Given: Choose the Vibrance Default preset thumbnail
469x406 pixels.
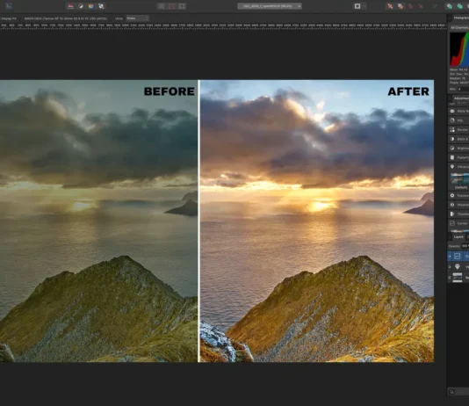Looking at the screenshot, I should (460, 179).
